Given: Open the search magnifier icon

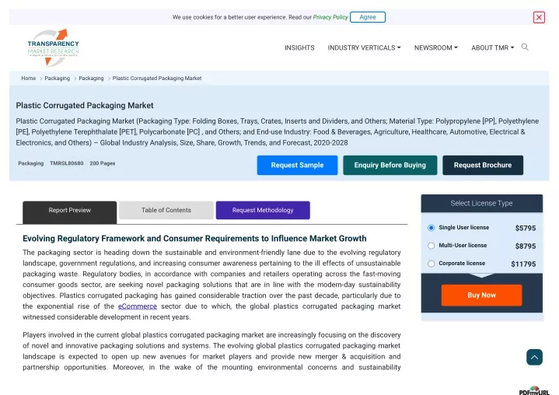Looking at the screenshot, I should pos(525,47).
